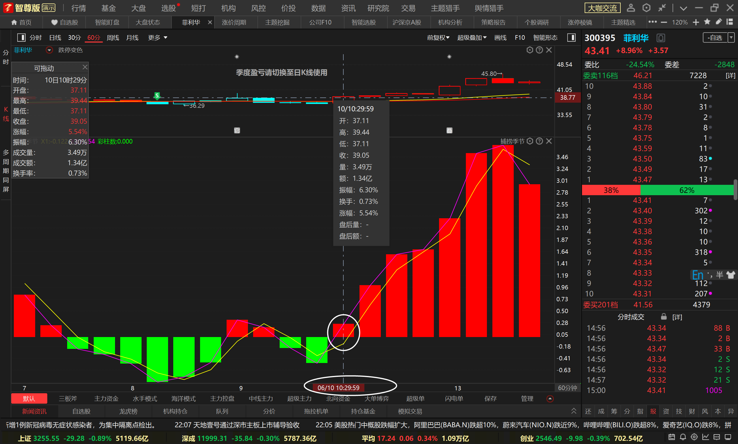Click the target locate icon in status bar

pyautogui.click(x=694, y=437)
